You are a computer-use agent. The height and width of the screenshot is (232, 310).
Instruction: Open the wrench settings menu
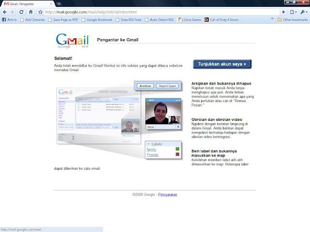(x=304, y=12)
